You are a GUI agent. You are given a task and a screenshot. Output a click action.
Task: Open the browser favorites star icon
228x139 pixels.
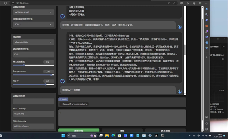coord(175,3)
